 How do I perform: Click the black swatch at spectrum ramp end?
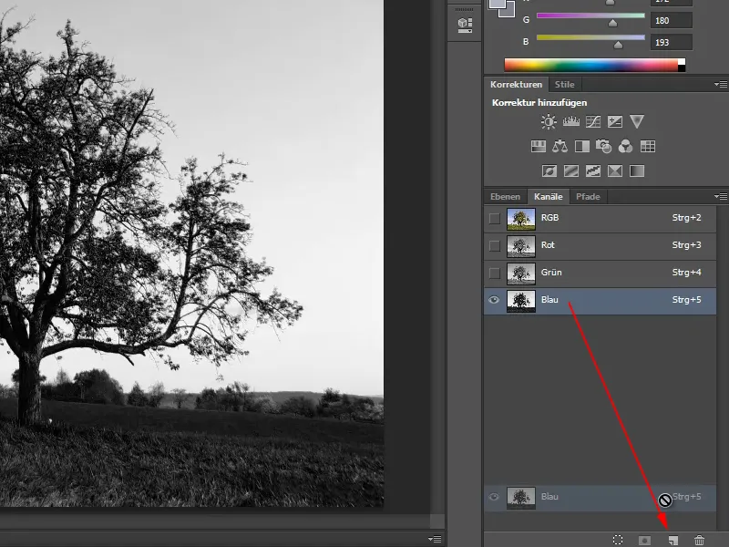pos(682,68)
